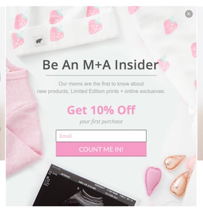Close the M+A Insider popup
This screenshot has height=214, width=203.
click(x=189, y=14)
